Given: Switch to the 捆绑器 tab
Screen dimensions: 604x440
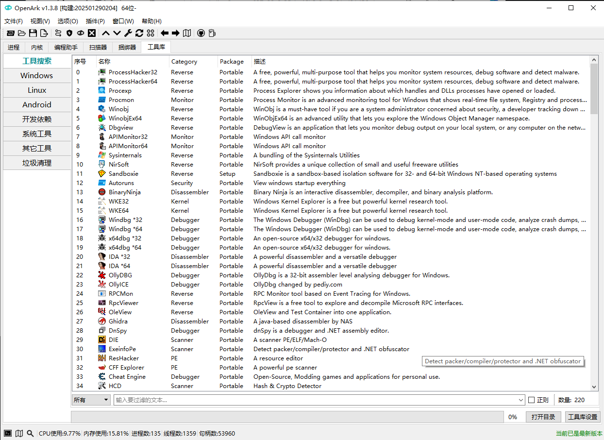Looking at the screenshot, I should [x=127, y=47].
